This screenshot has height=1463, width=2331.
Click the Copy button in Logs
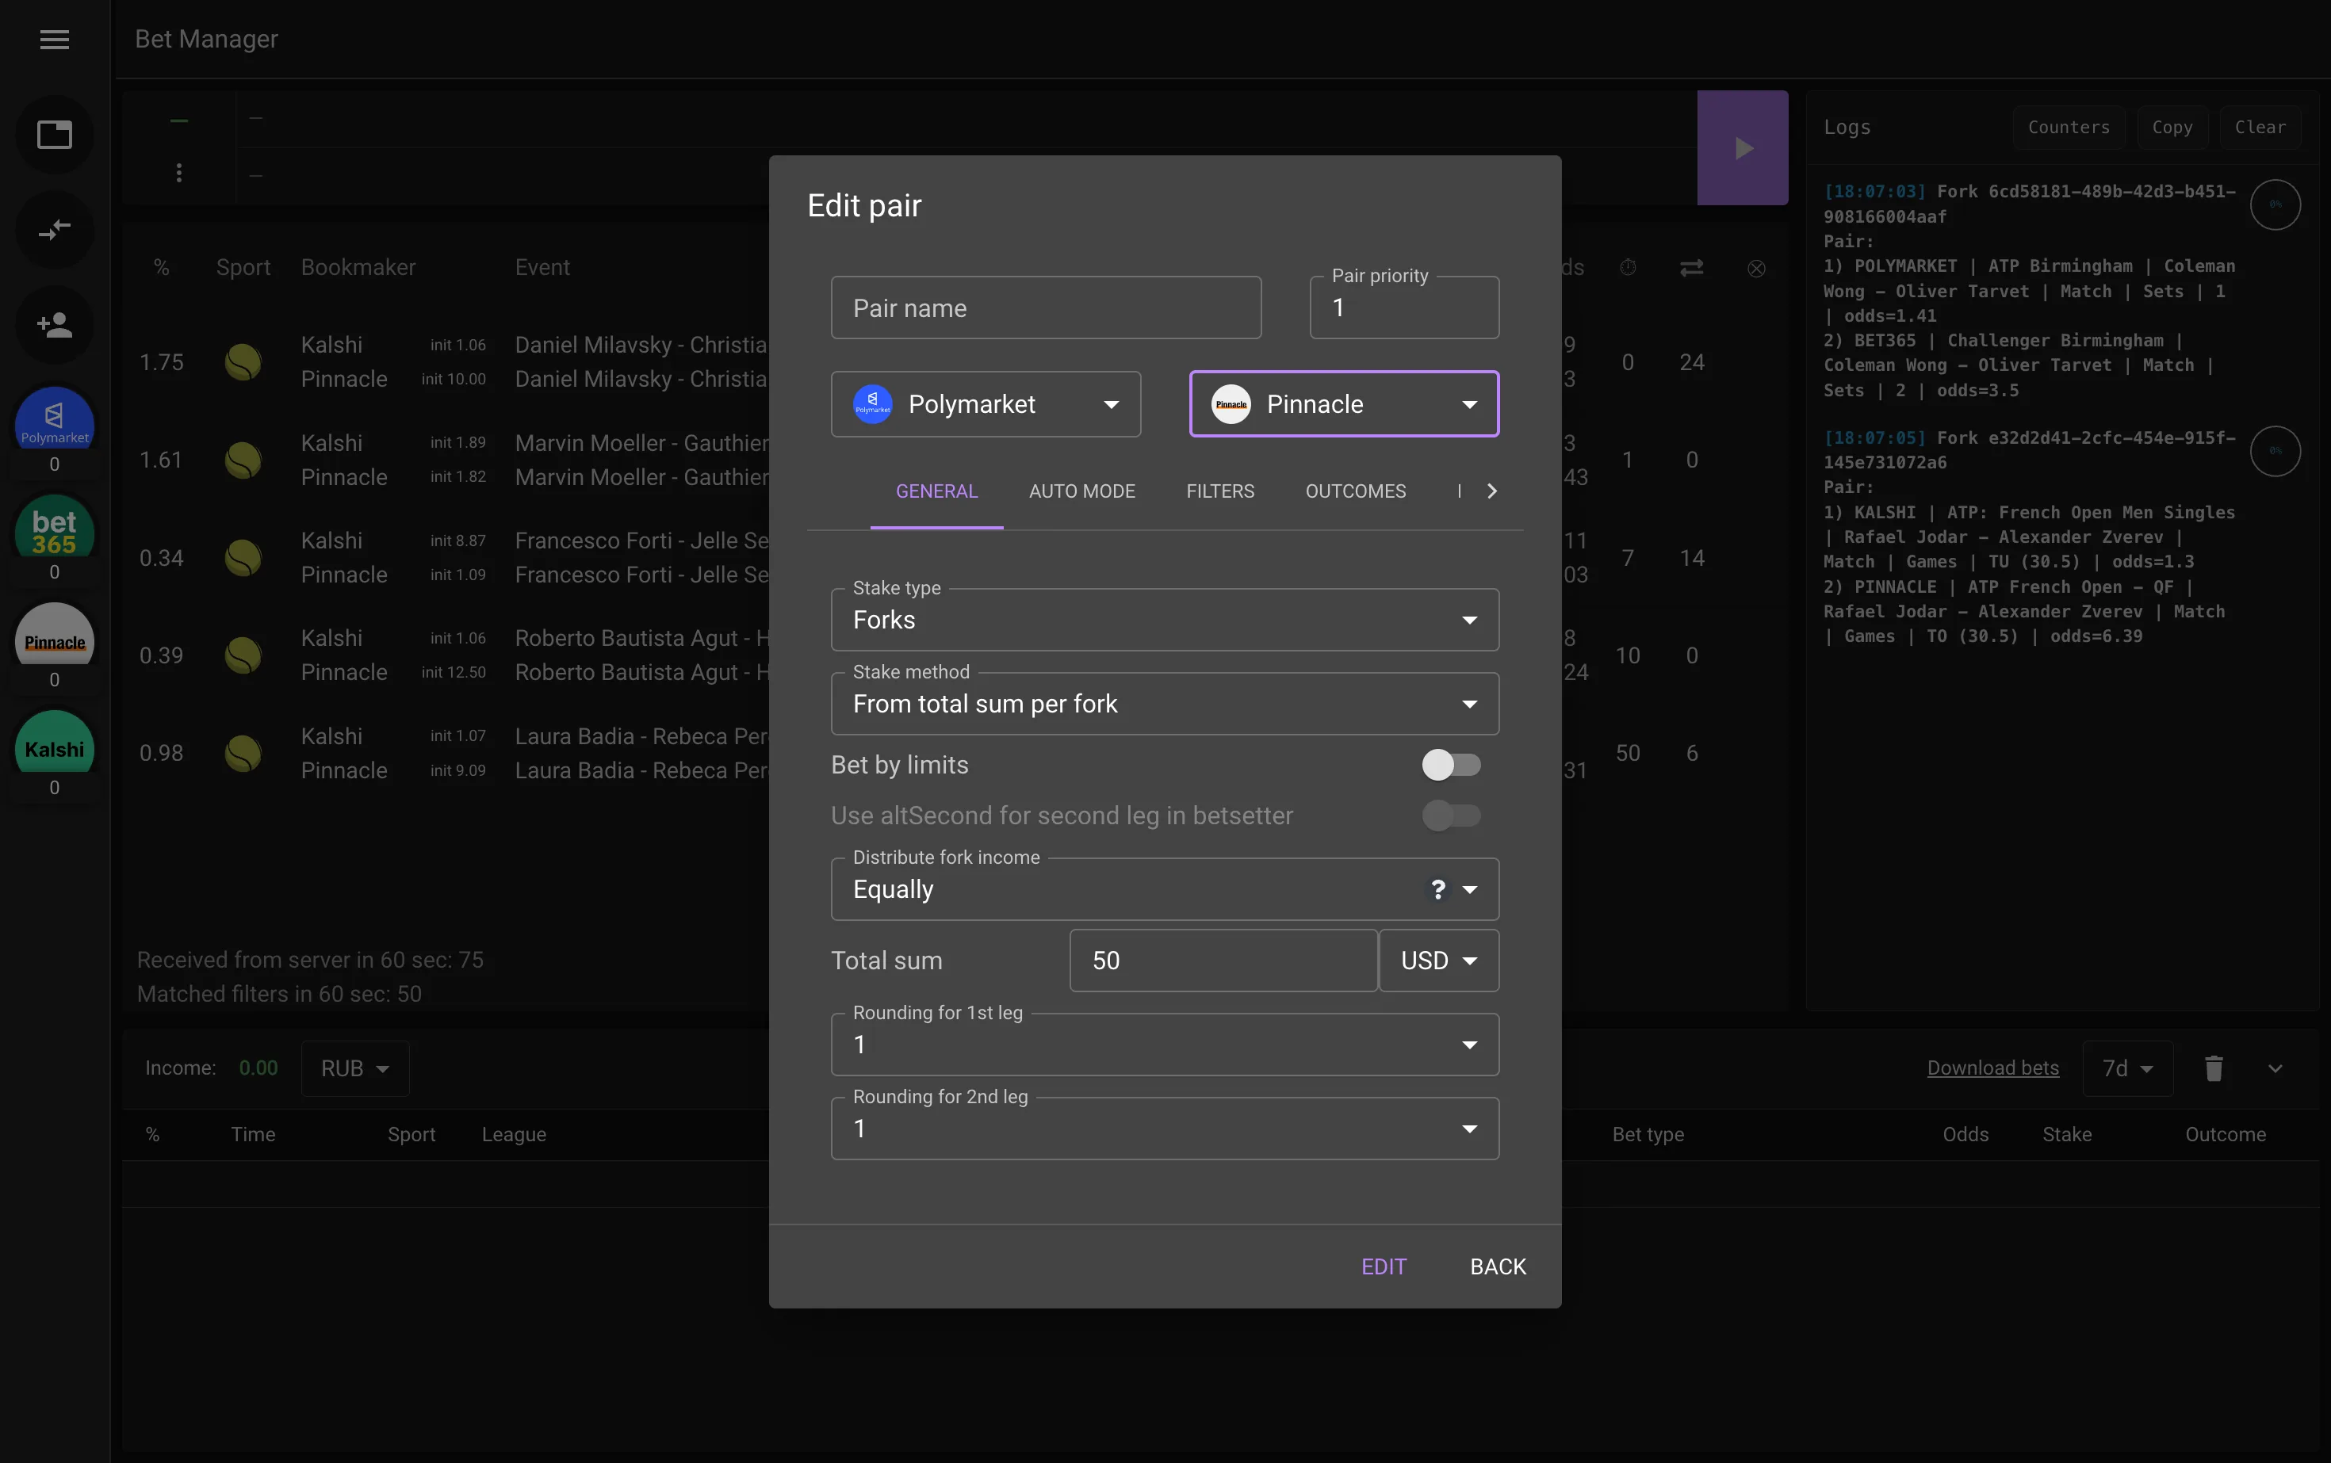pos(2172,127)
